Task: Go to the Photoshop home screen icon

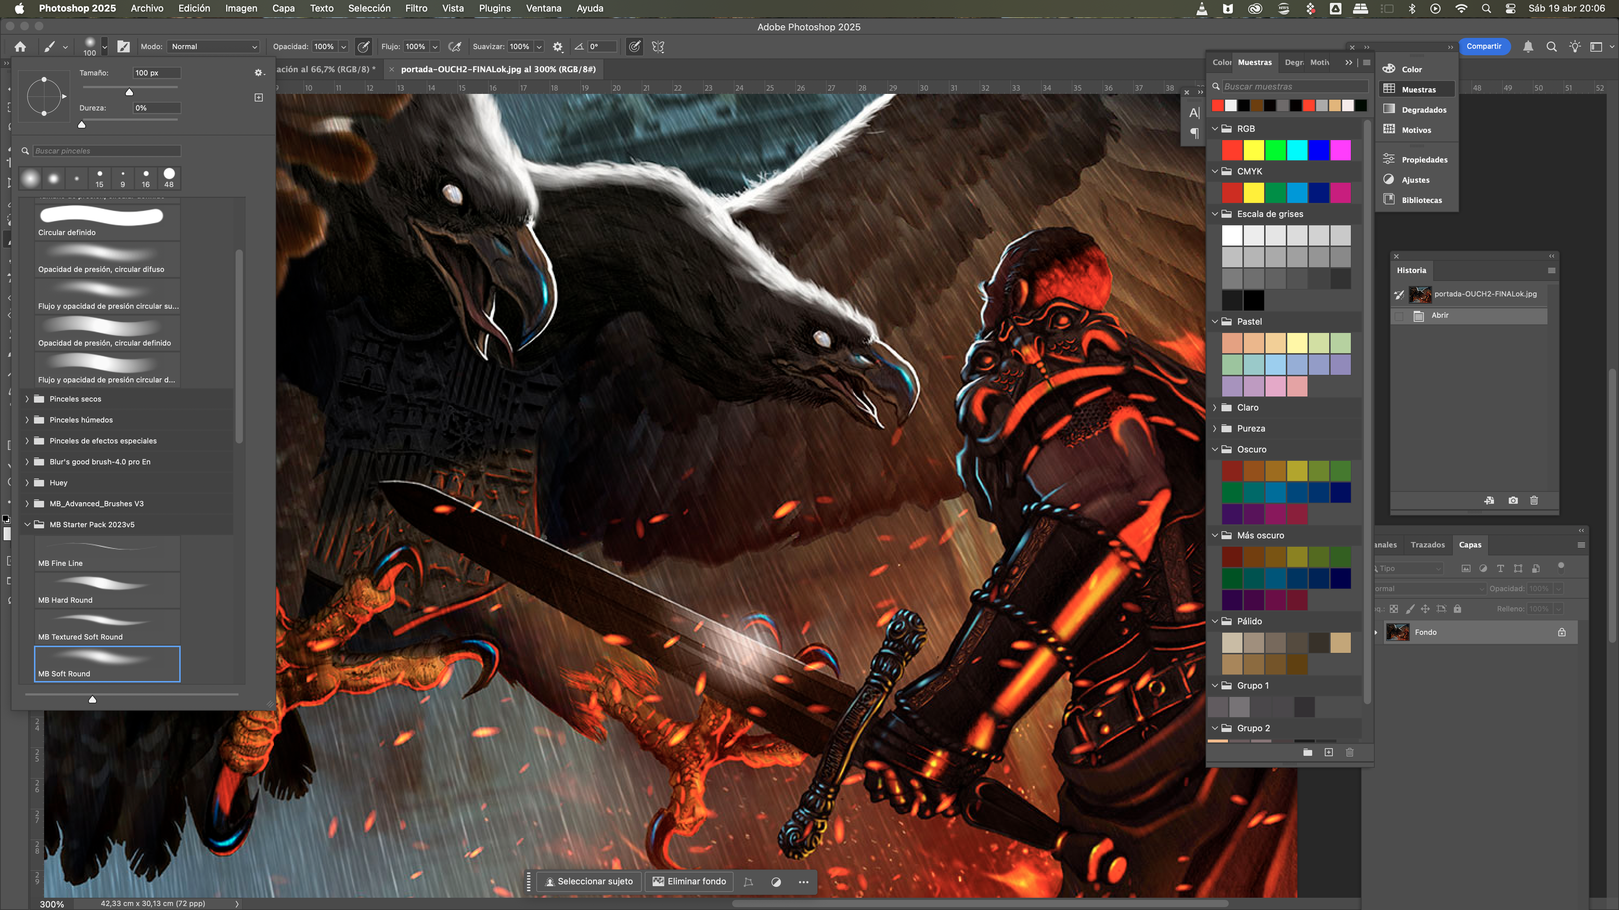Action: click(20, 47)
